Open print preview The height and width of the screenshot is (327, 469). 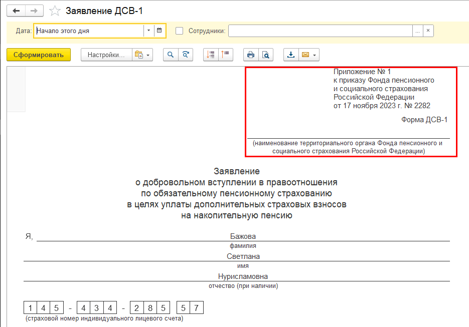tap(266, 55)
